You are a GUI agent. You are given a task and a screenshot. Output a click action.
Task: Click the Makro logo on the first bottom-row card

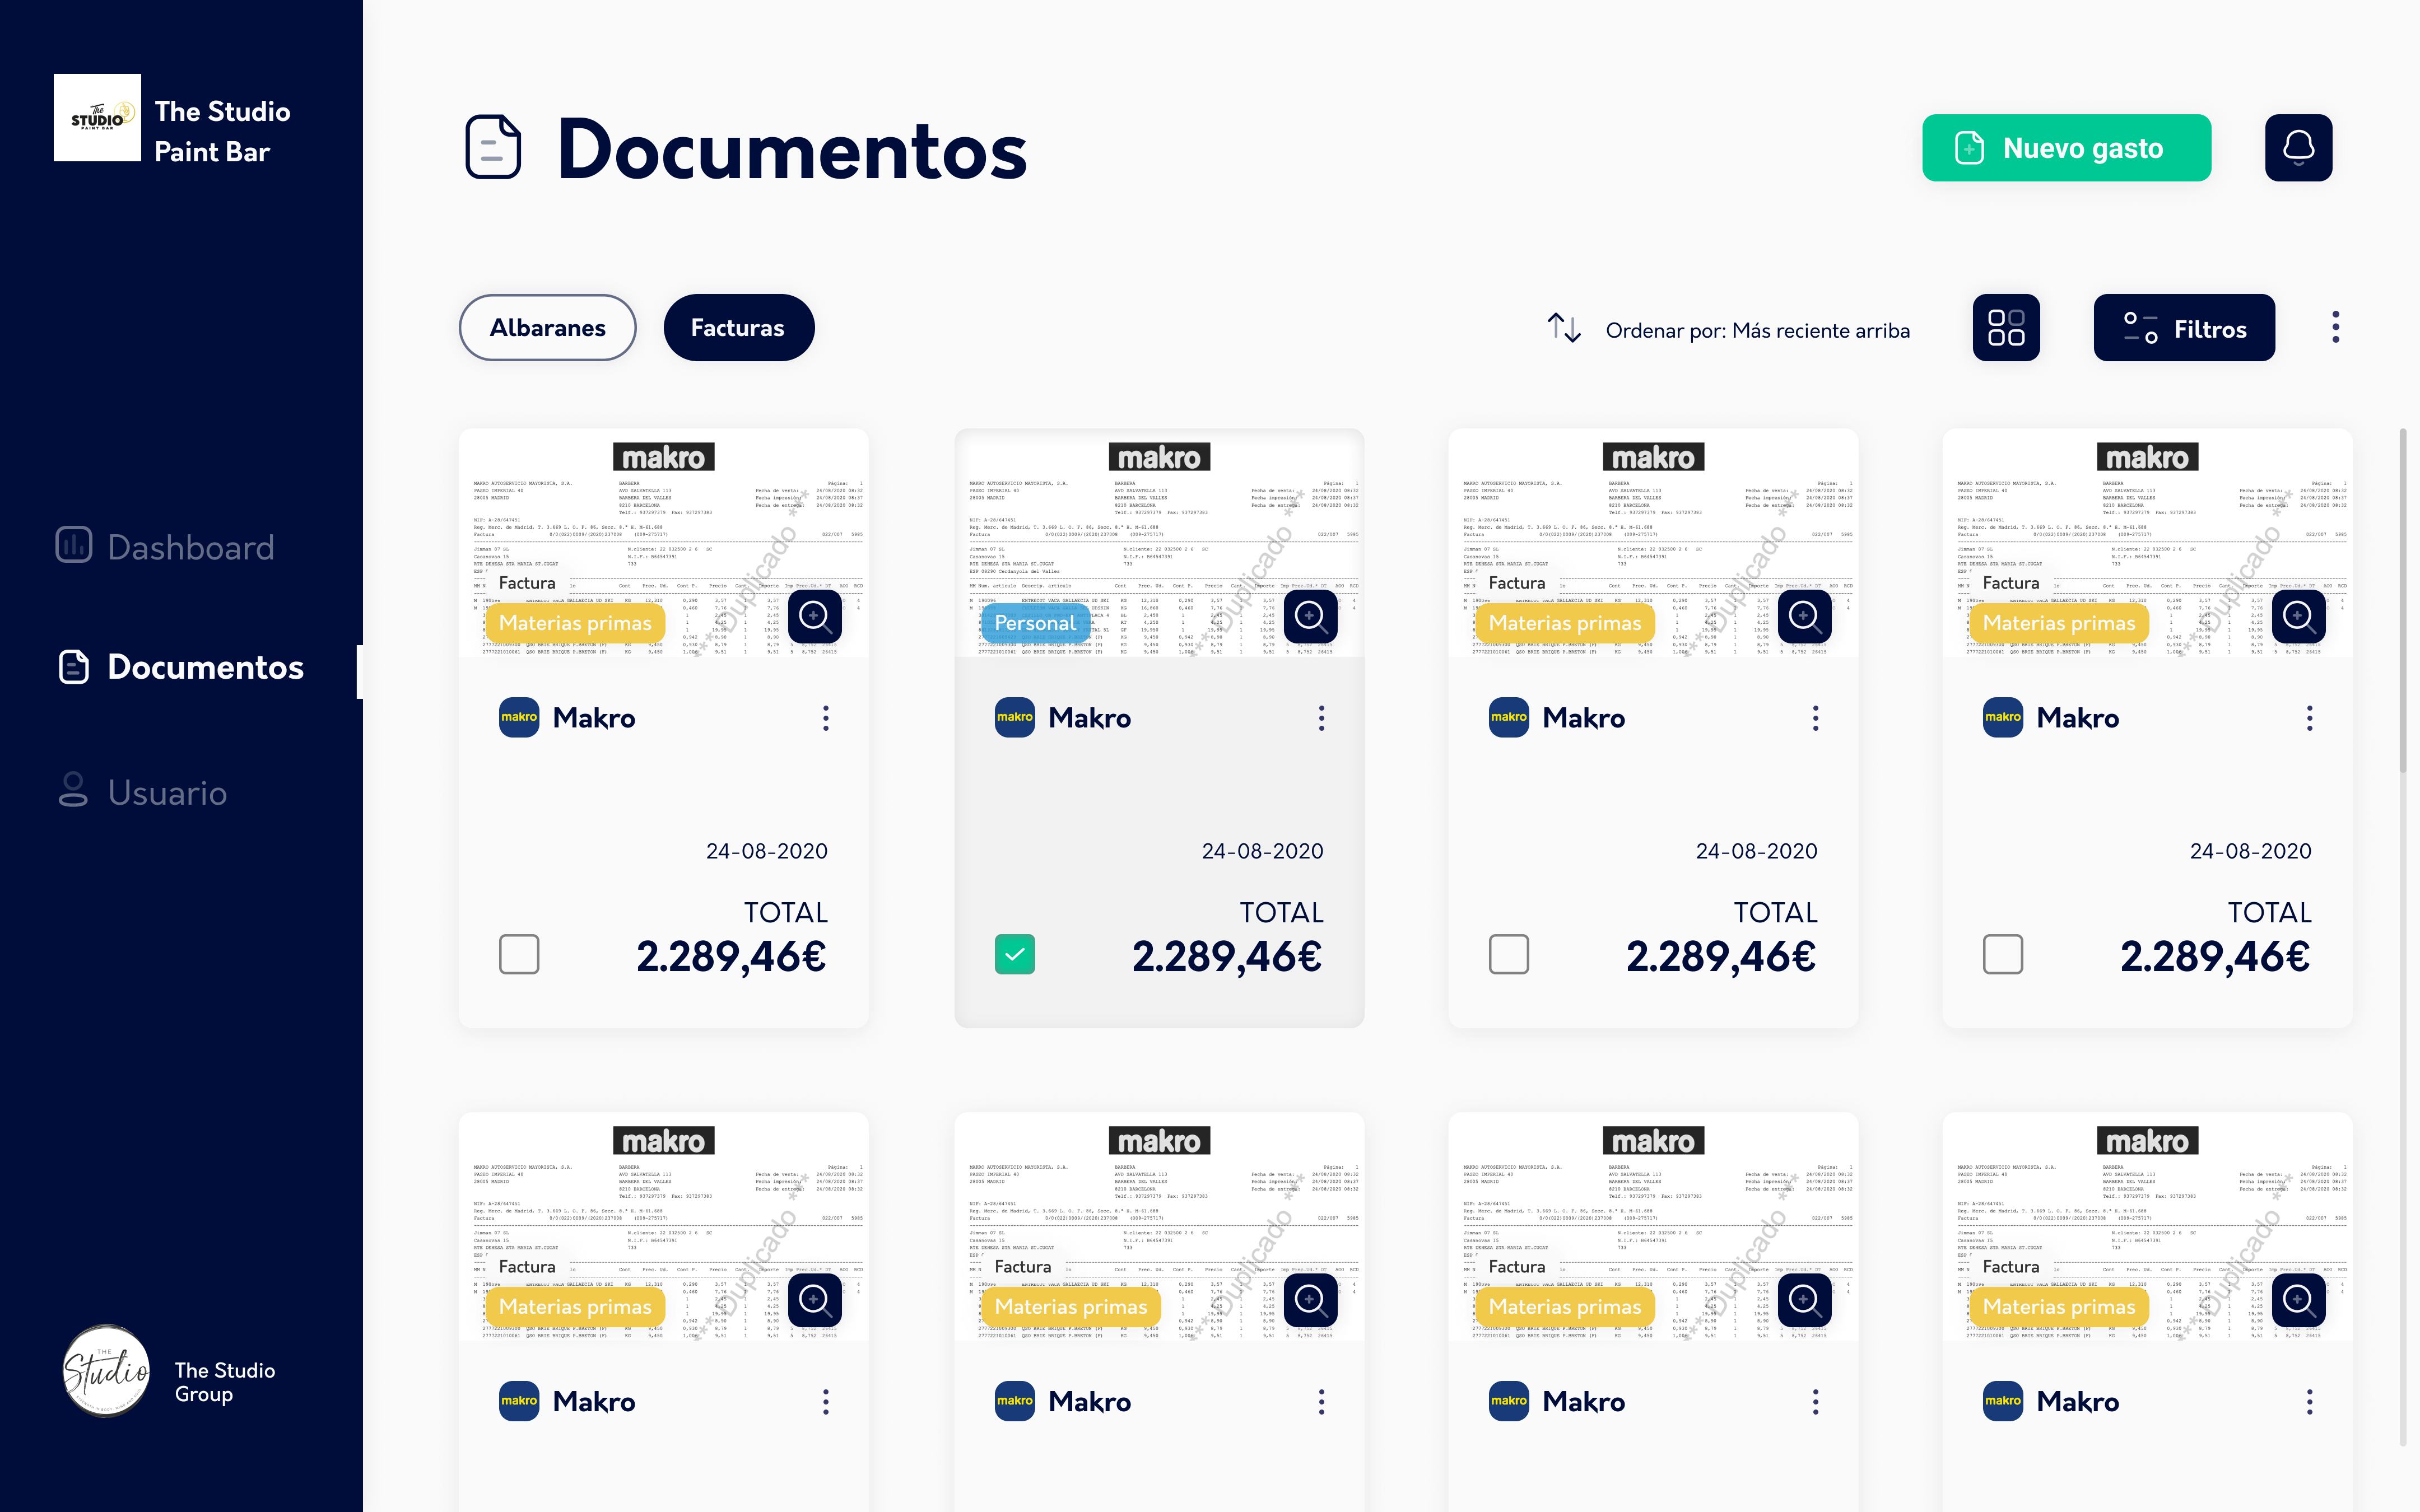coord(519,1402)
